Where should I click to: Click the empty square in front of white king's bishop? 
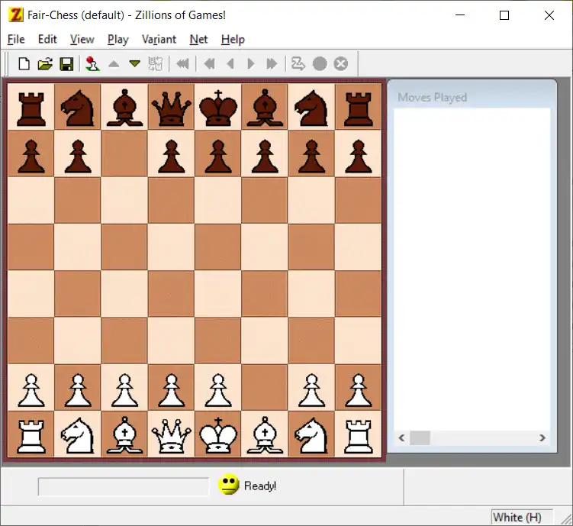(x=265, y=387)
